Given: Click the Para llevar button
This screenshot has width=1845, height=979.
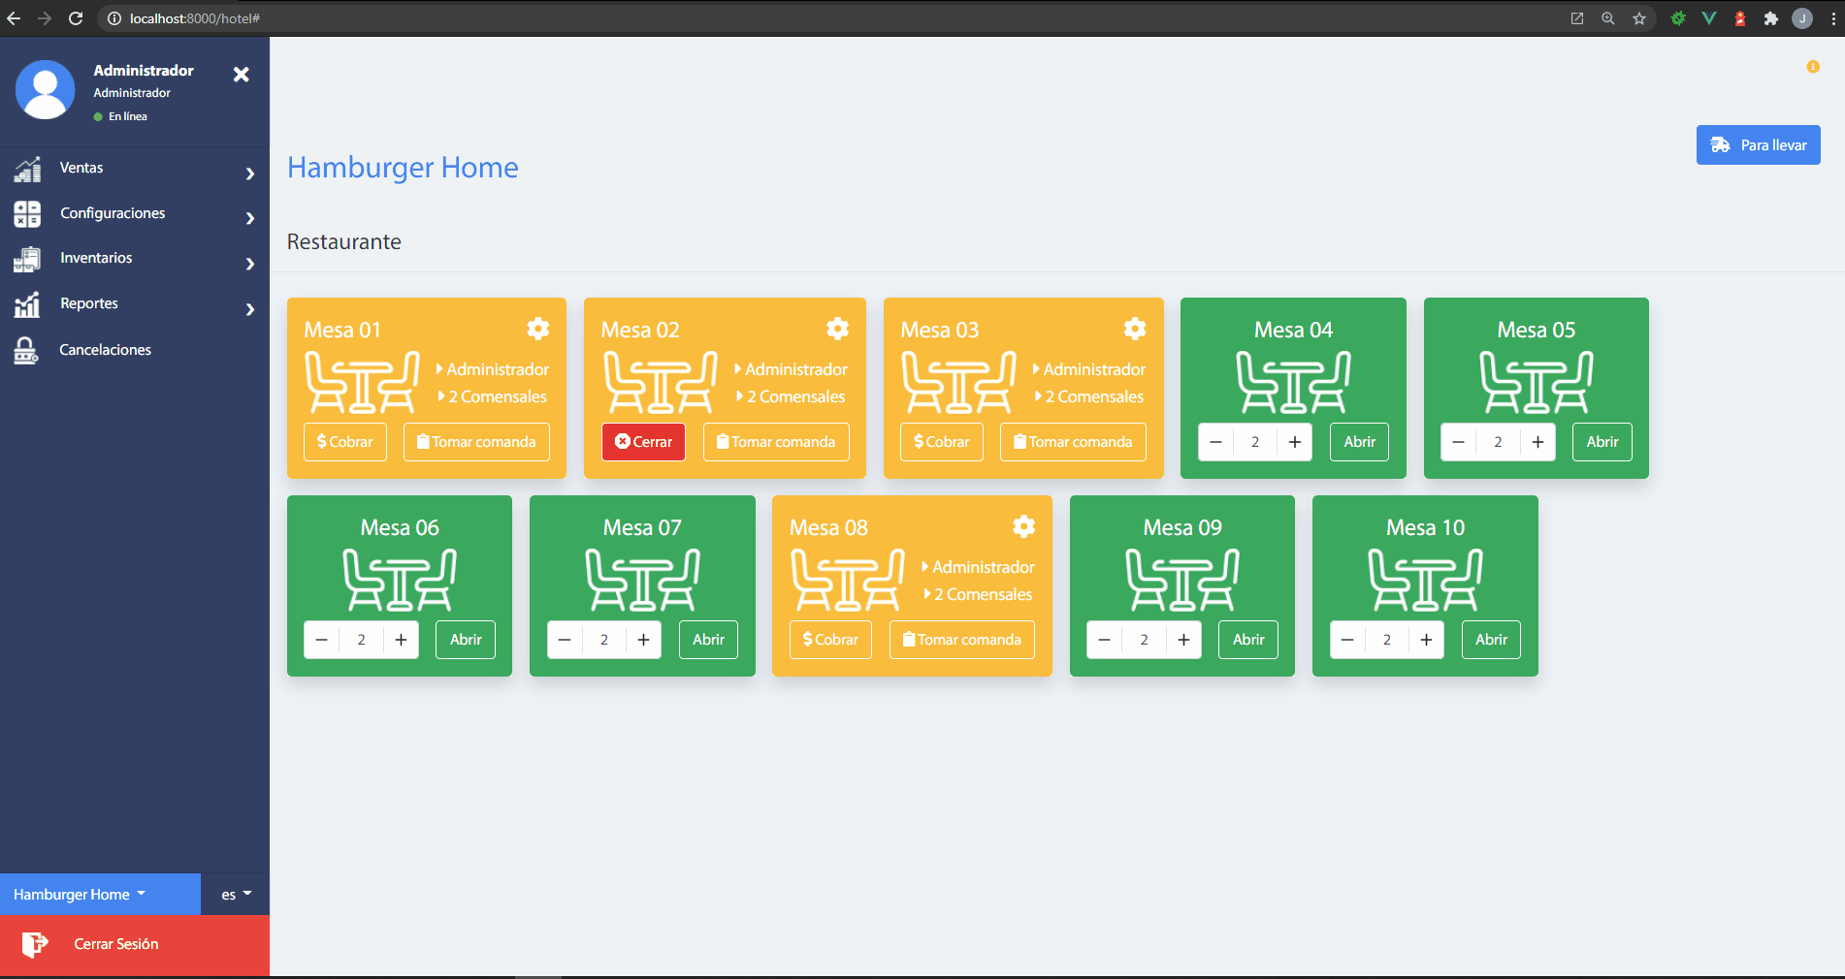Looking at the screenshot, I should pyautogui.click(x=1757, y=145).
